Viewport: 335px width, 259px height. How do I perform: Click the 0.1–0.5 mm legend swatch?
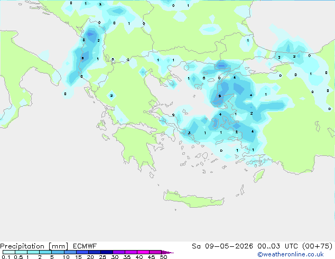pos(9,252)
